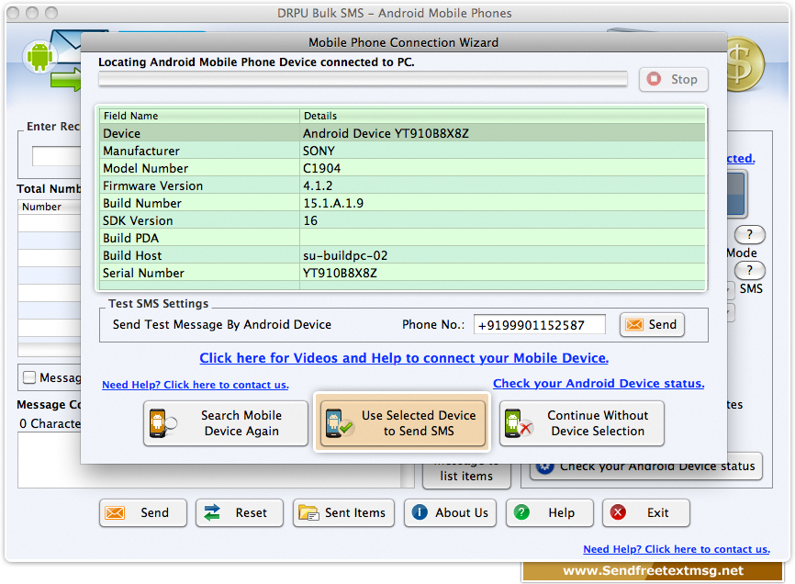The image size is (795, 584).
Task: Click the question mark button above SMS
Action: [x=750, y=270]
